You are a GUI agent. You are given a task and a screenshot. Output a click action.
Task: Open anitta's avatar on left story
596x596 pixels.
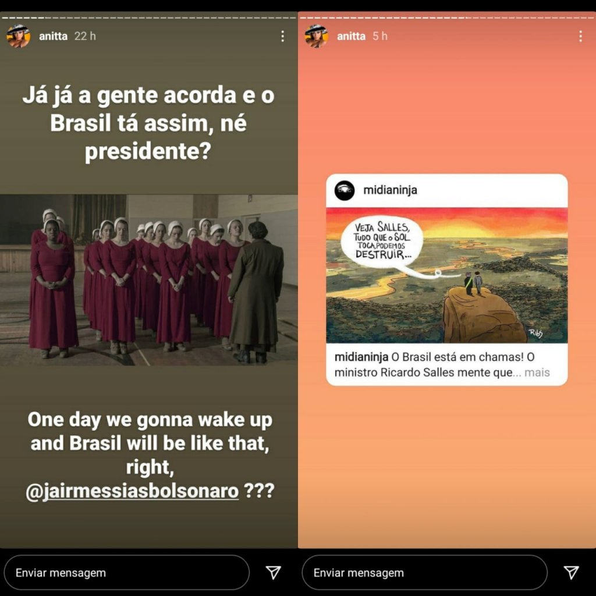pyautogui.click(x=18, y=36)
